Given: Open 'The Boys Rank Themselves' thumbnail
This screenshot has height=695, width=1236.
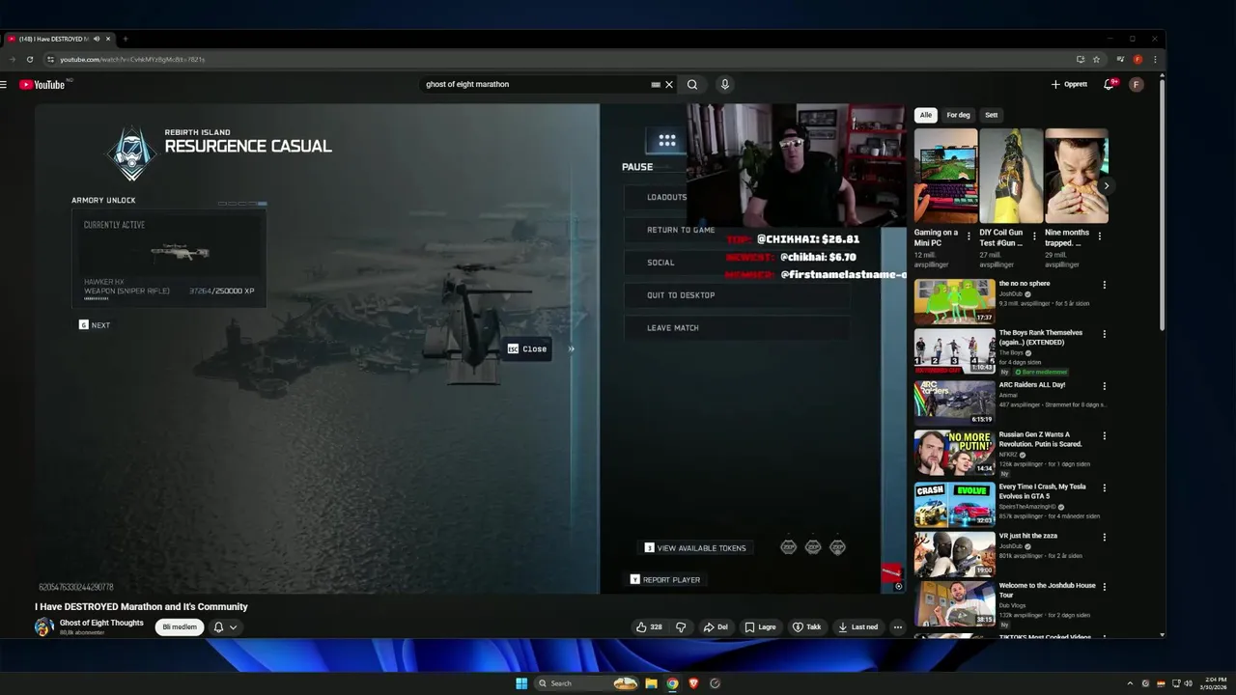Looking at the screenshot, I should pos(954,351).
